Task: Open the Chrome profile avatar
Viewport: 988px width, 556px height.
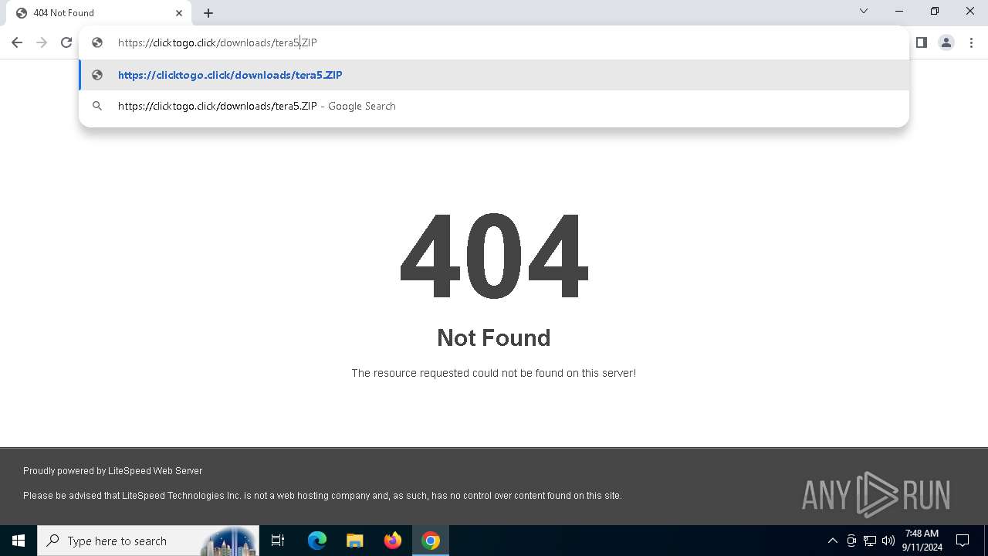Action: [946, 42]
